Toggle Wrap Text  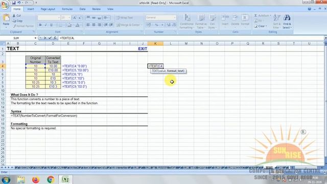(125, 18)
